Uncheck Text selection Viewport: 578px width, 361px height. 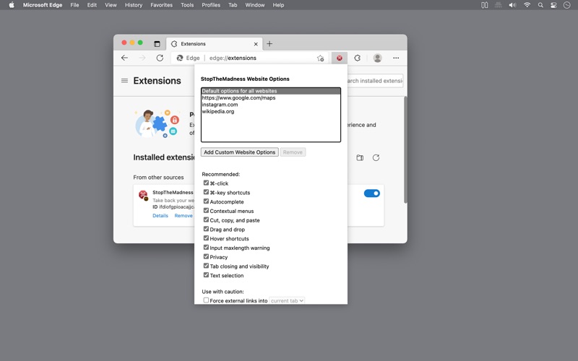click(x=206, y=275)
